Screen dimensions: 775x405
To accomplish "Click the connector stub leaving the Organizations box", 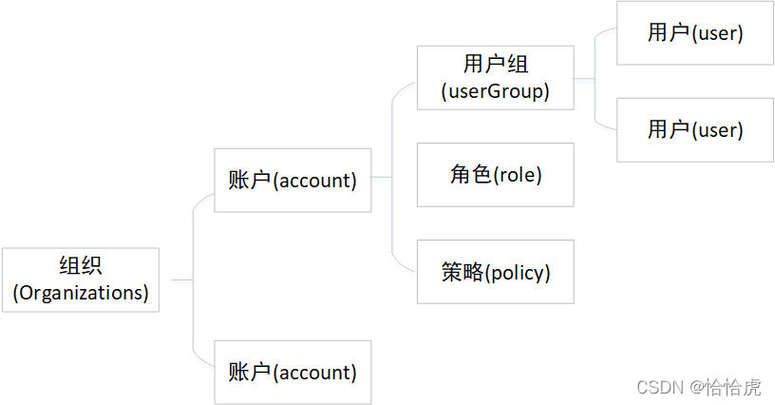I will pos(182,280).
